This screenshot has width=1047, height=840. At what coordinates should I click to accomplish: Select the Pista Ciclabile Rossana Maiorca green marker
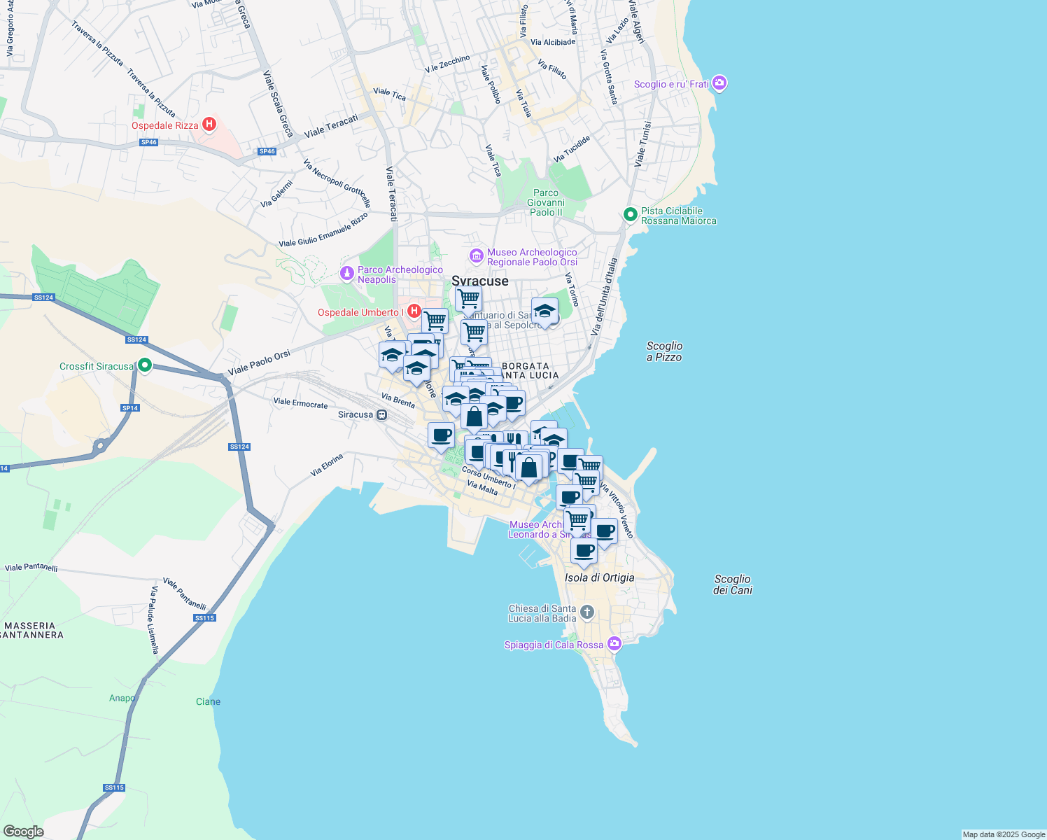pyautogui.click(x=631, y=215)
